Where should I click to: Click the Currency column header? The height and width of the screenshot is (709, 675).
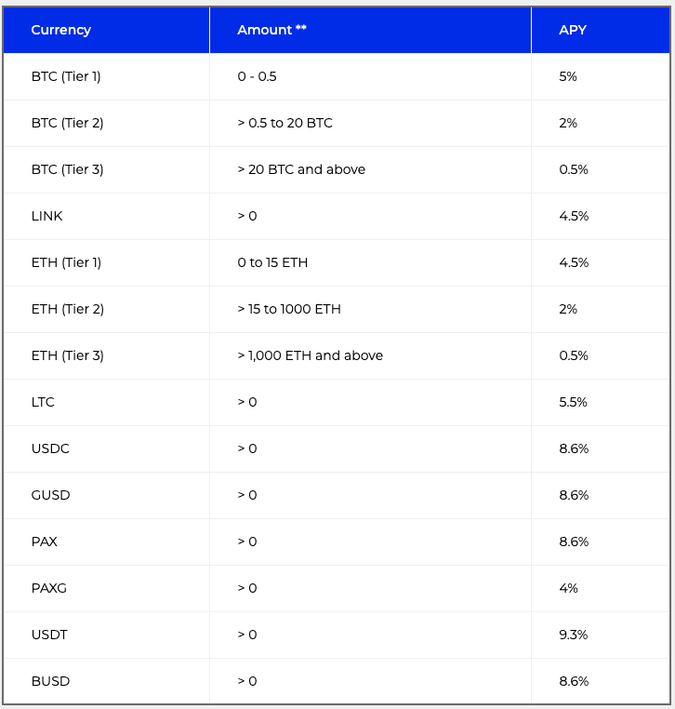(61, 30)
